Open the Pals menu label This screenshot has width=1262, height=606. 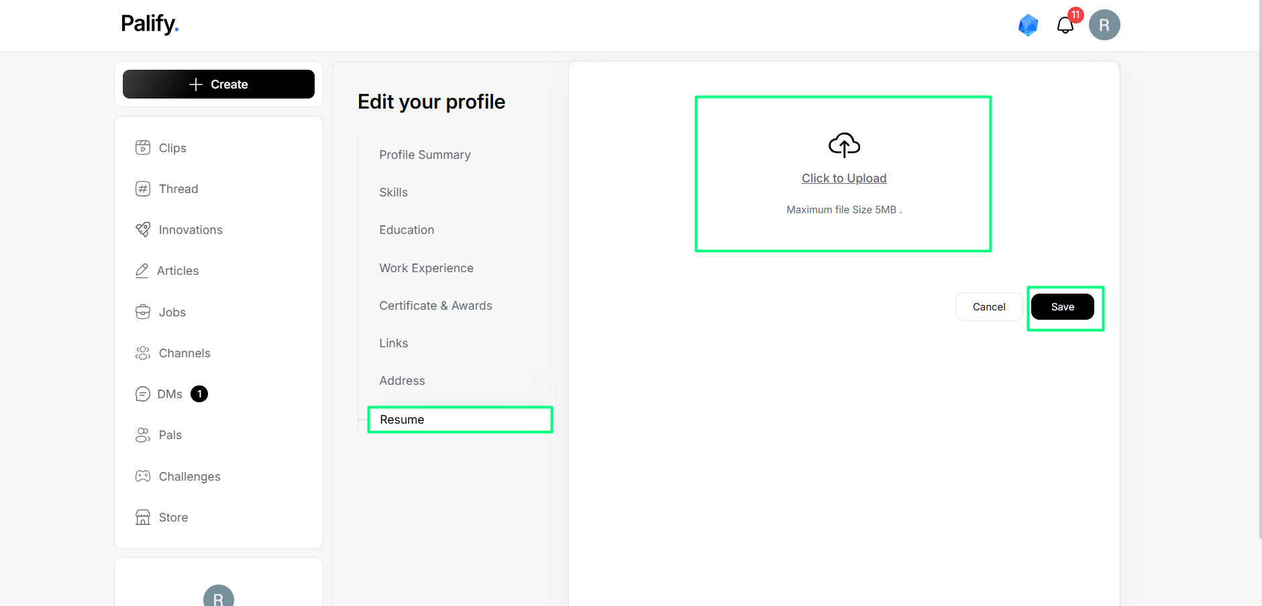coord(170,435)
